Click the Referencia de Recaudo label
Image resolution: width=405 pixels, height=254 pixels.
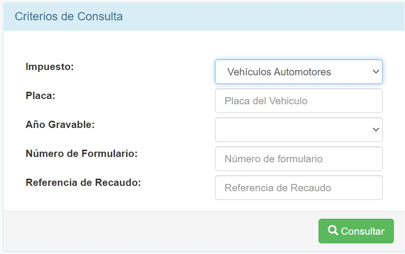coord(83,183)
